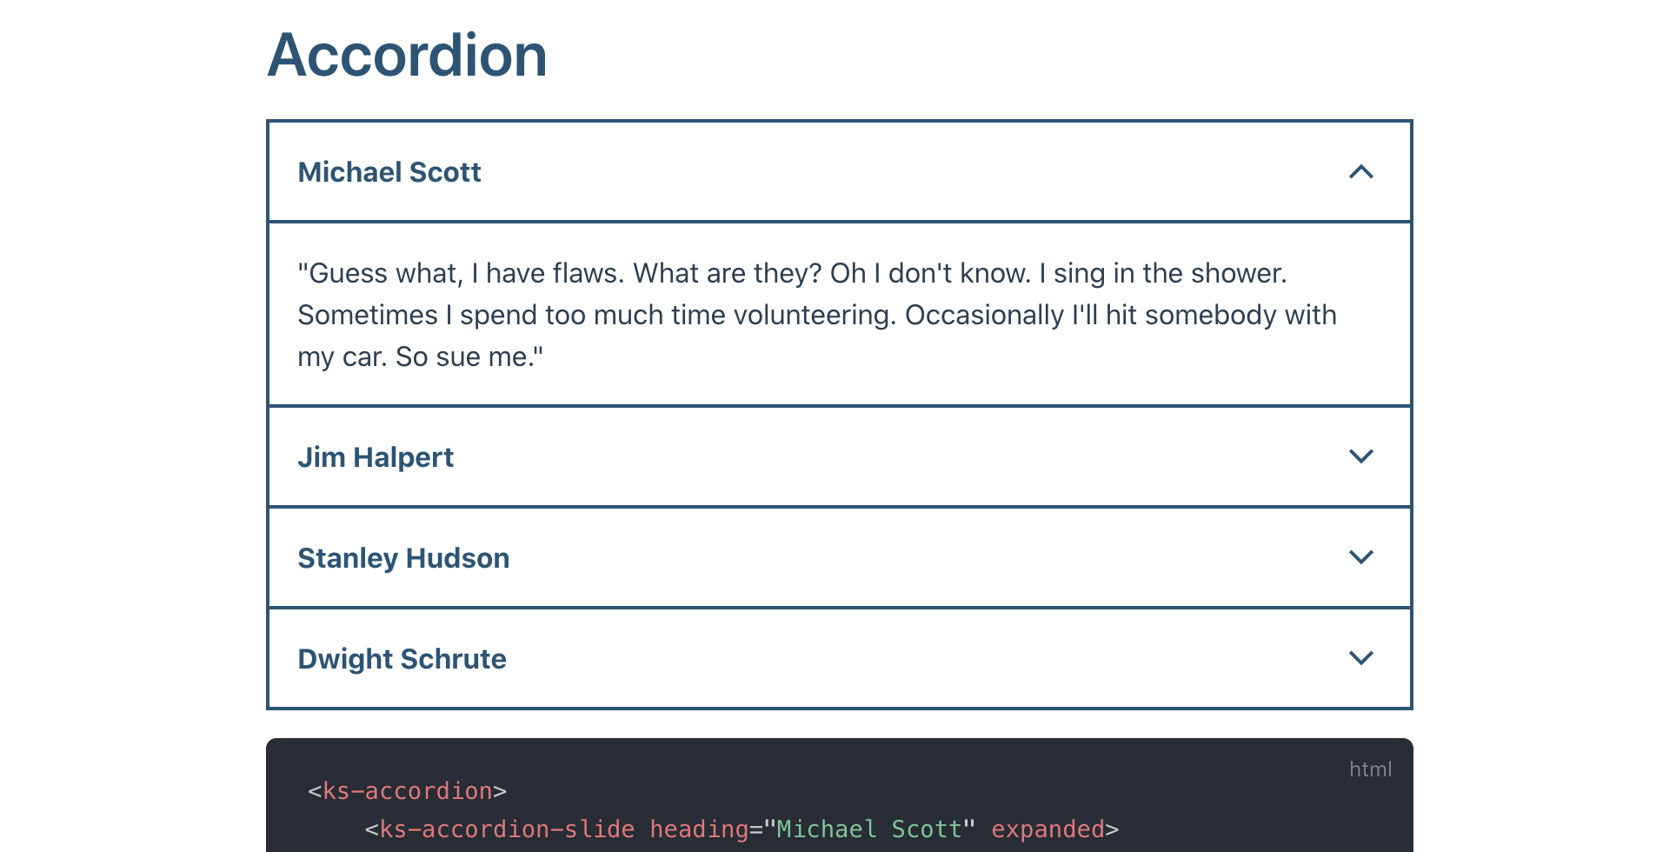Select the ks-accordion opening tag in code
Viewport: 1676px width, 852px height.
(x=407, y=791)
